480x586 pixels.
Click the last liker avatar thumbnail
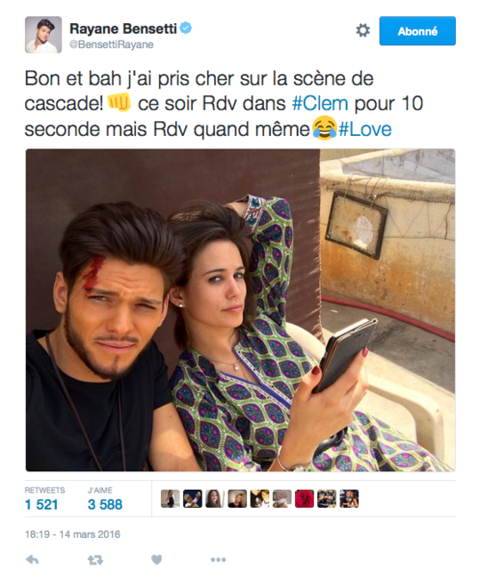click(x=349, y=499)
